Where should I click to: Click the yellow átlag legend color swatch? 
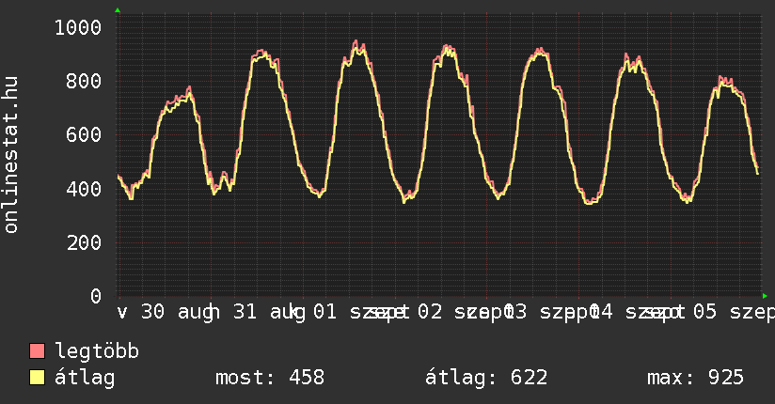click(x=37, y=378)
